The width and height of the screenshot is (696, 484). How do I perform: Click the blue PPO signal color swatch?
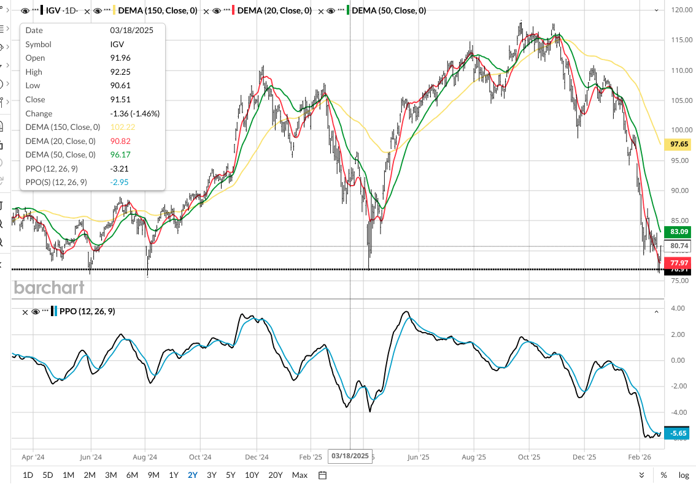point(55,311)
